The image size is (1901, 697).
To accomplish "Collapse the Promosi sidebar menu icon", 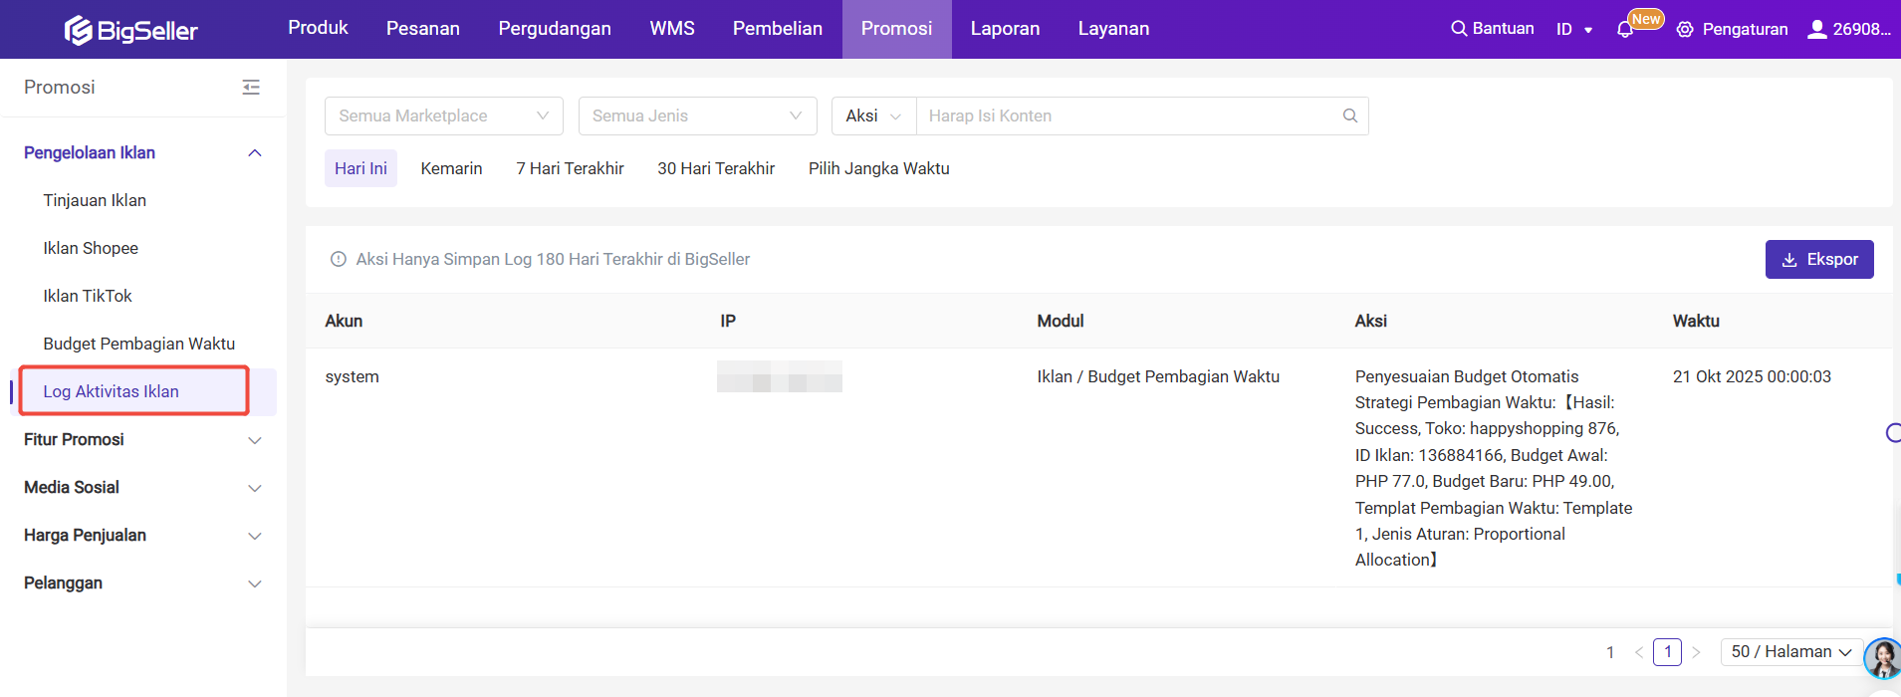I will tap(251, 88).
